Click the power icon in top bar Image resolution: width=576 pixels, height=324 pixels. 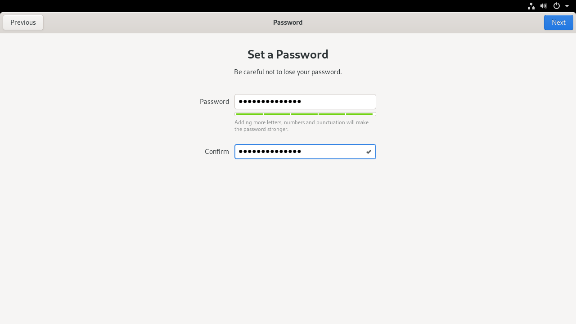pyautogui.click(x=557, y=6)
